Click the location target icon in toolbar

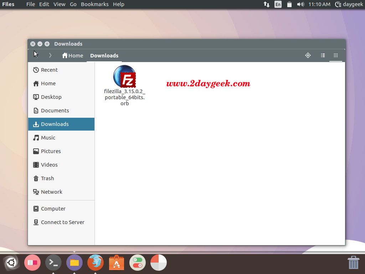click(308, 55)
